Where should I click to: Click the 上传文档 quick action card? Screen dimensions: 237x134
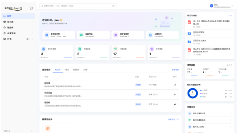162,35
